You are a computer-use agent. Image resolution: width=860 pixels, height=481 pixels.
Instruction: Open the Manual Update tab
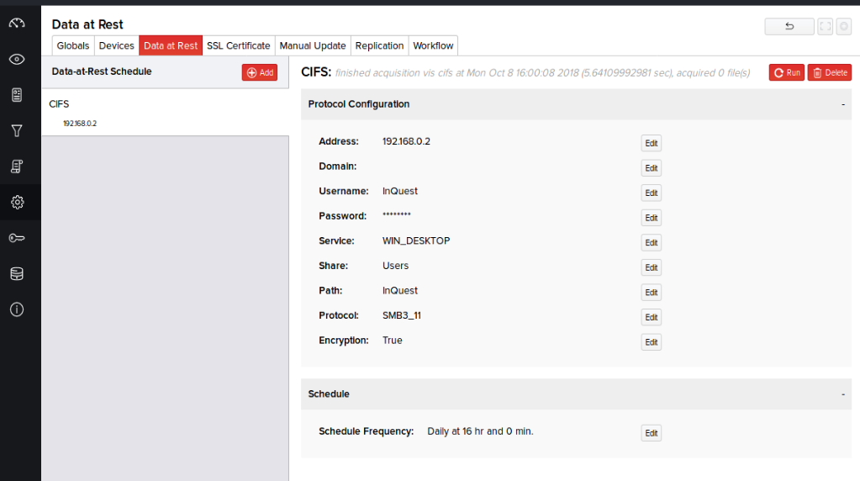[313, 45]
